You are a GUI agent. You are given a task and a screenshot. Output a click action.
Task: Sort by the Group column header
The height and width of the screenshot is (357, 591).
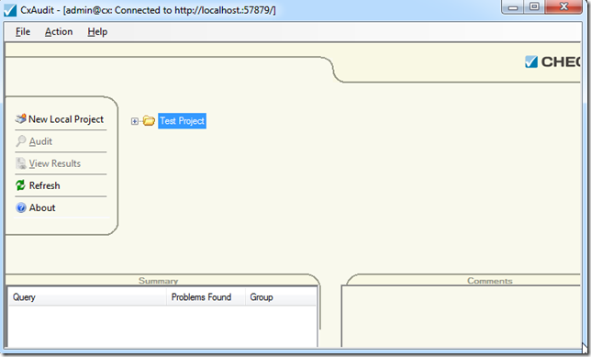[x=281, y=297]
